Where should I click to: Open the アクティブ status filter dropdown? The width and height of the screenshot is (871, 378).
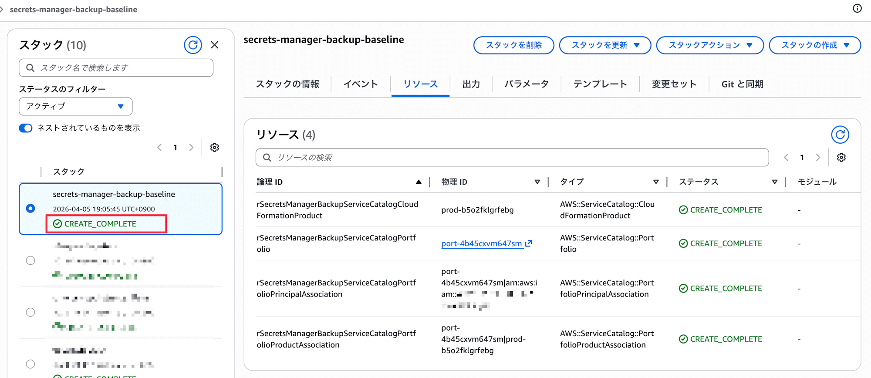pyautogui.click(x=75, y=106)
